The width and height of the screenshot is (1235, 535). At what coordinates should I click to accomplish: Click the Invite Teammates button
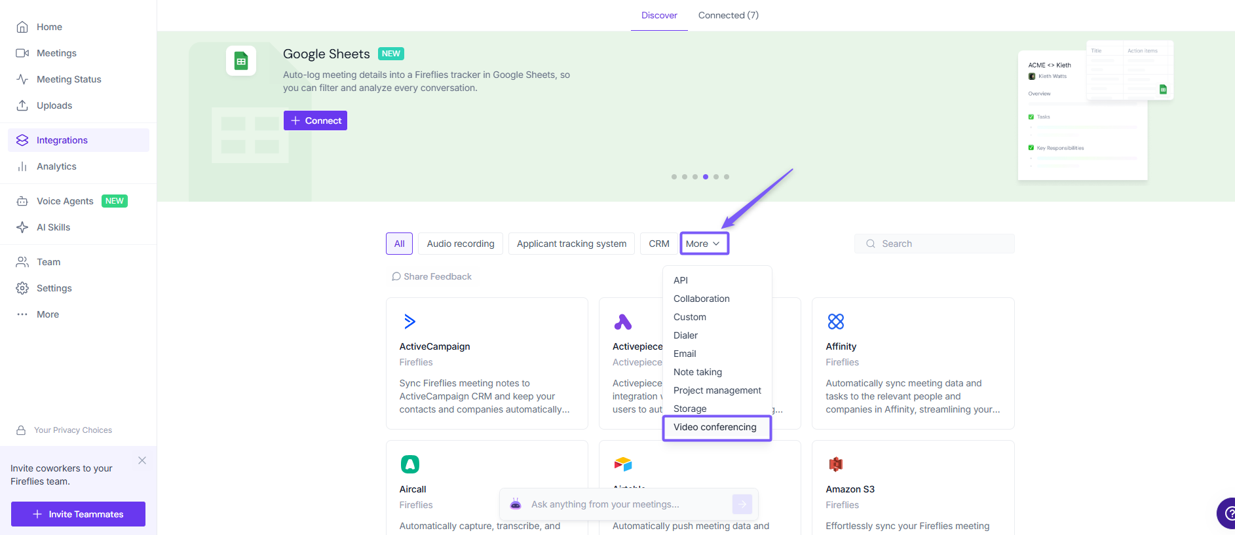tap(78, 514)
